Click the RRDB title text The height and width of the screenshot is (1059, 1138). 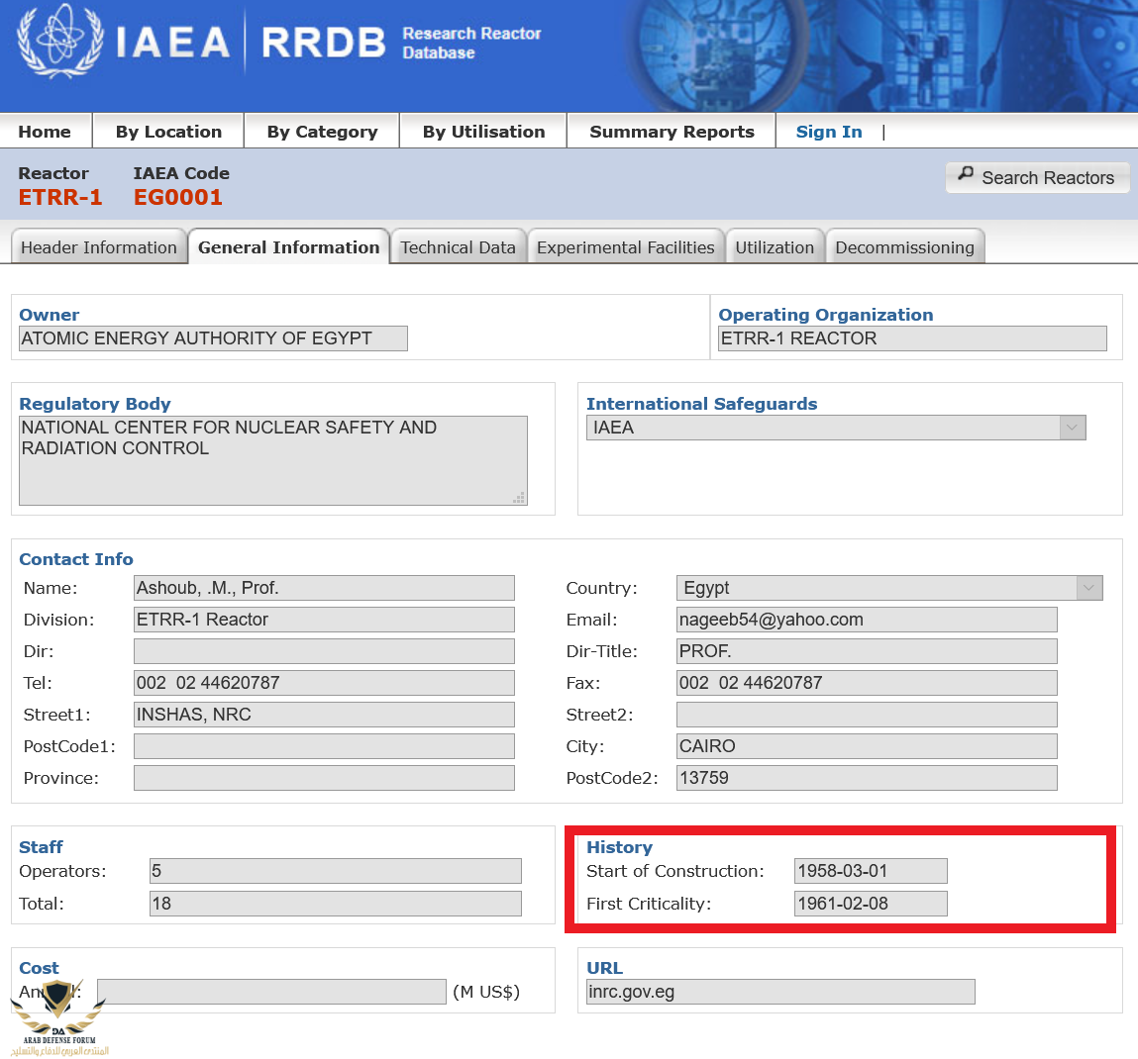point(323,43)
